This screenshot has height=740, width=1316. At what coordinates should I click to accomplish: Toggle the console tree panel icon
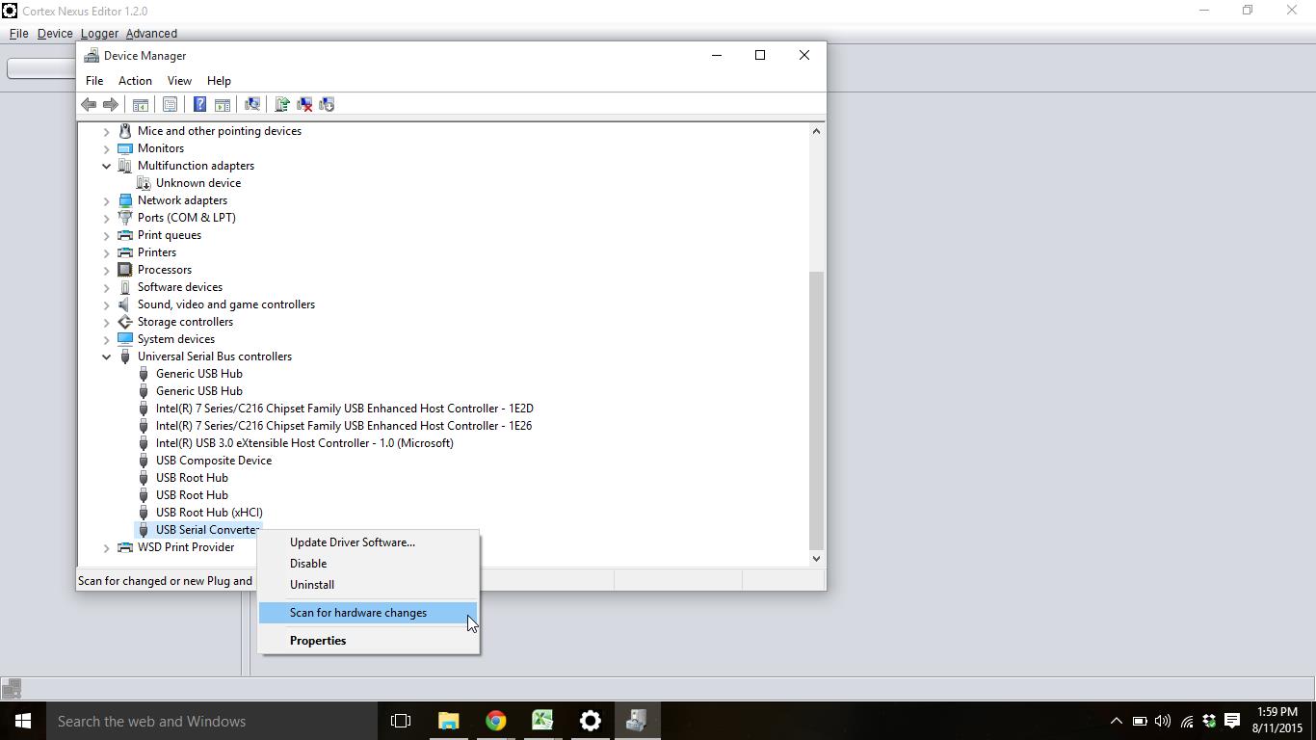pos(141,104)
